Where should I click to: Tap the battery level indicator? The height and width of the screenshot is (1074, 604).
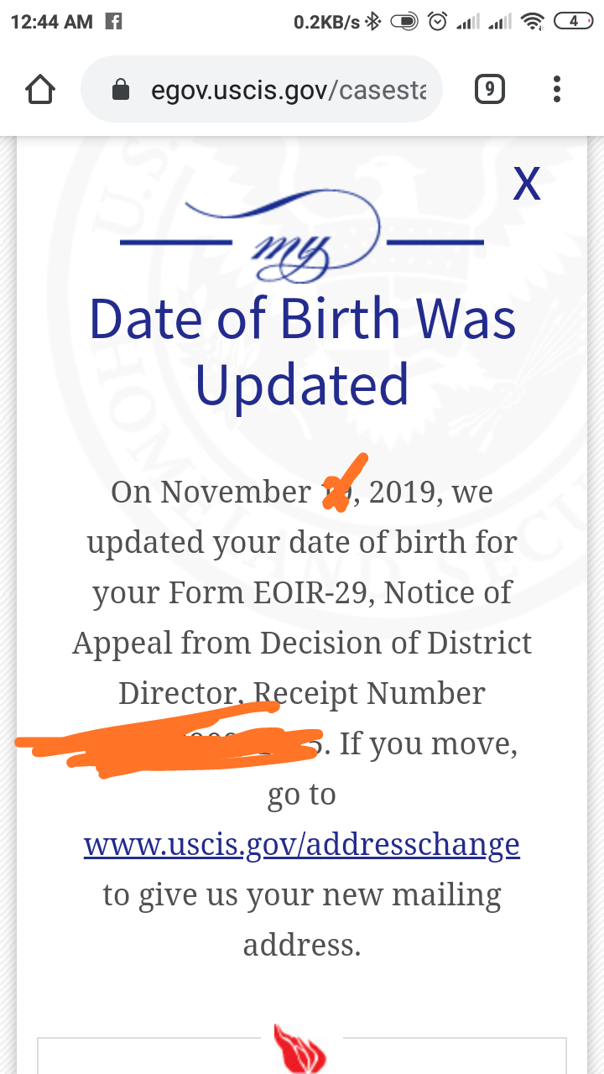coord(574,23)
